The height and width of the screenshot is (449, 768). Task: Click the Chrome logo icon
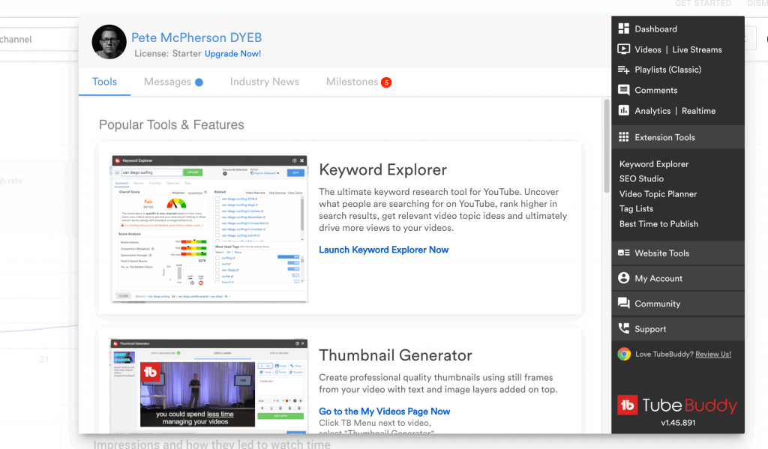click(x=624, y=354)
